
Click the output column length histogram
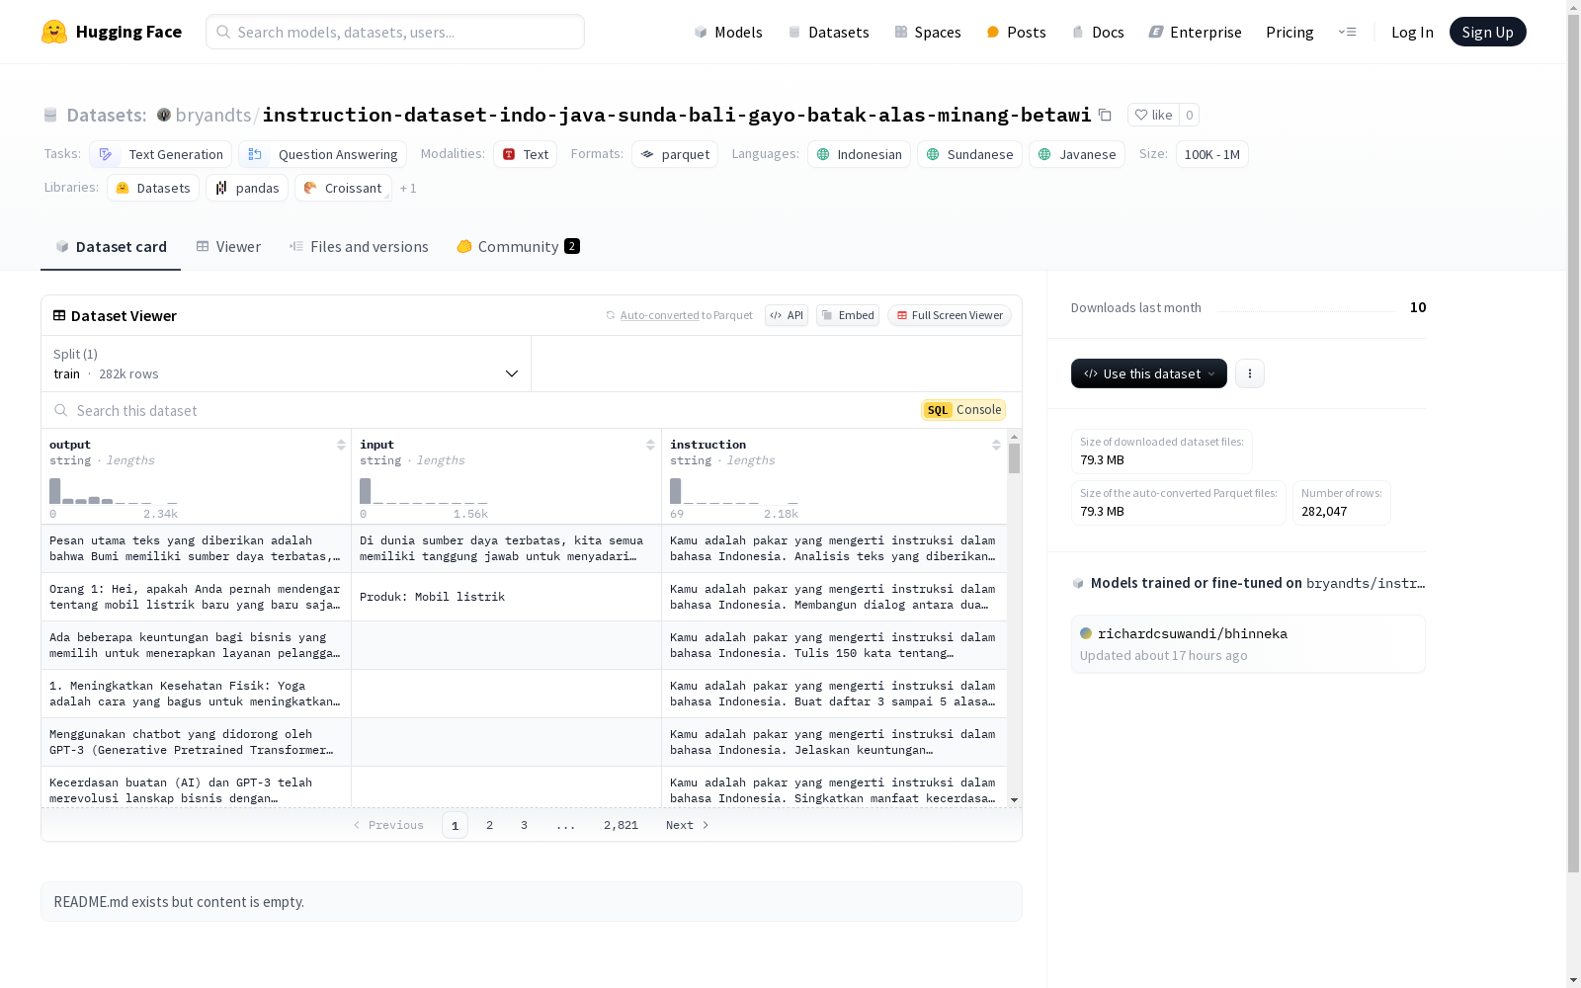pyautogui.click(x=114, y=491)
